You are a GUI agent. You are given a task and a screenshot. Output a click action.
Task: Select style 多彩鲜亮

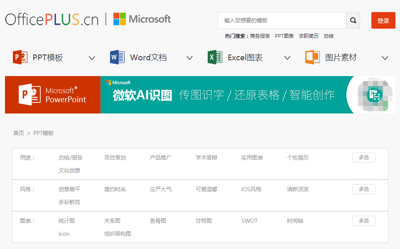coord(69,202)
